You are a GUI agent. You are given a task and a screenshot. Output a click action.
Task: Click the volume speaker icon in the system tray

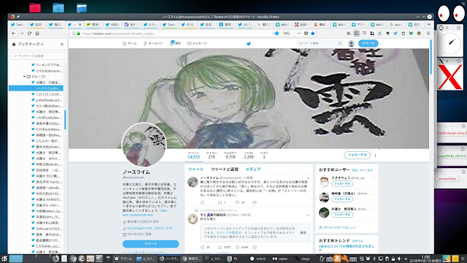(x=399, y=259)
